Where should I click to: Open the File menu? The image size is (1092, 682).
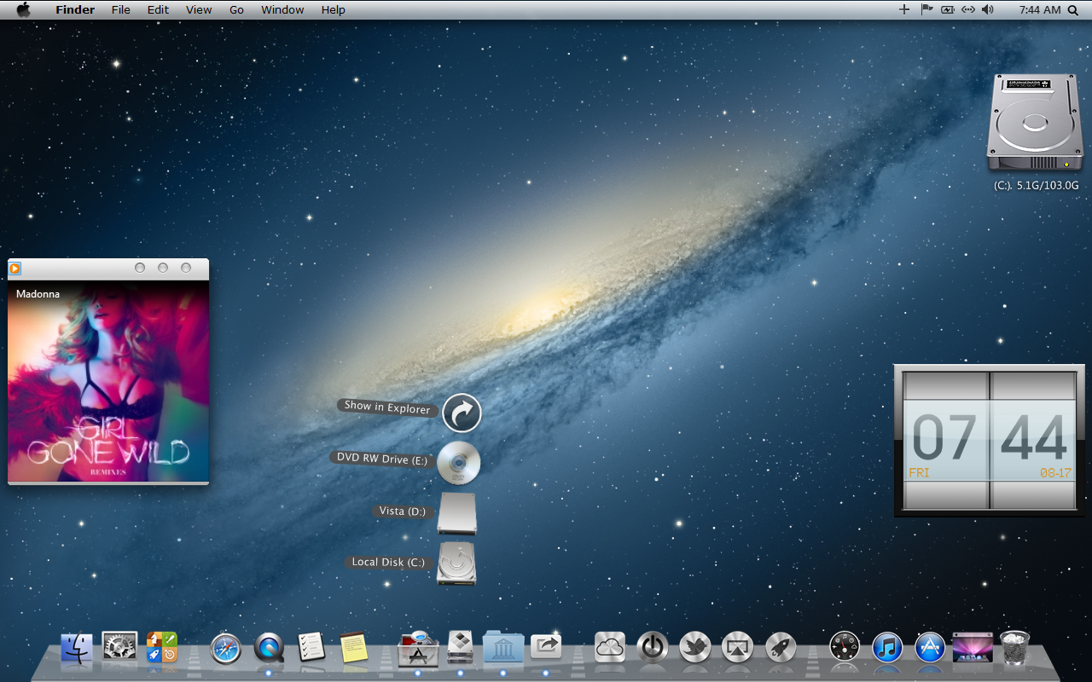coord(121,9)
